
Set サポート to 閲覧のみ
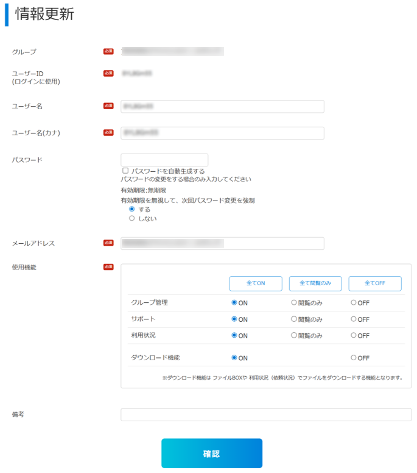click(x=294, y=319)
